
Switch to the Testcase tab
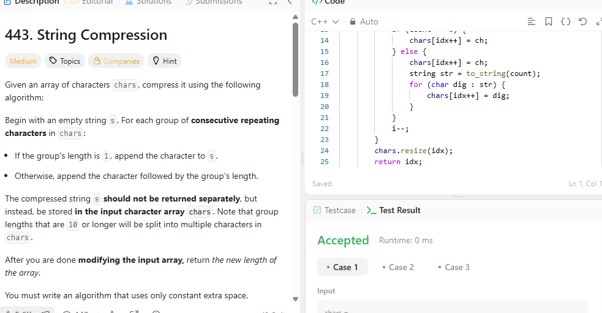click(334, 210)
